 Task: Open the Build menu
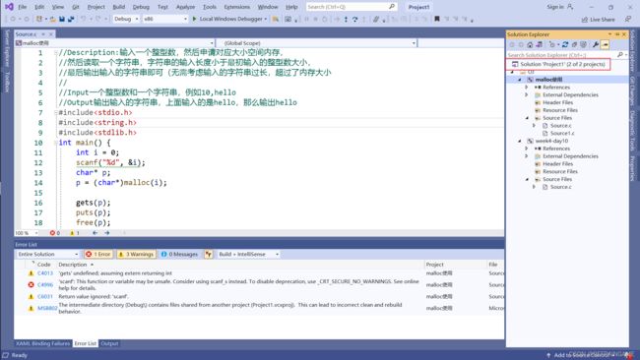pos(119,7)
